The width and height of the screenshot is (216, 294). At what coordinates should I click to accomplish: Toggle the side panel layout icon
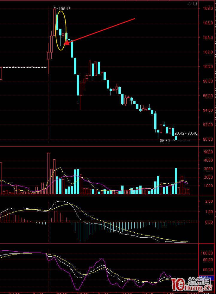(x=195, y=3)
